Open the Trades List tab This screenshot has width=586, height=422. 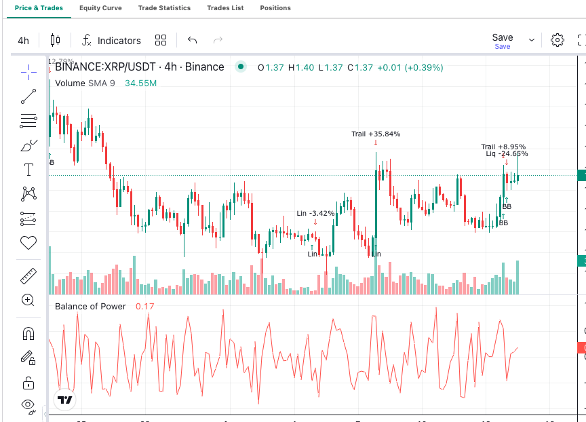(x=225, y=8)
